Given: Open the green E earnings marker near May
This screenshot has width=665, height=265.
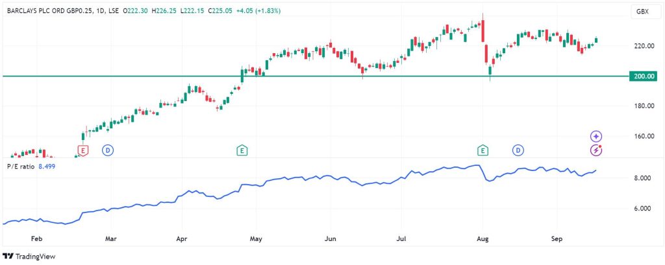Looking at the screenshot, I should (242, 150).
